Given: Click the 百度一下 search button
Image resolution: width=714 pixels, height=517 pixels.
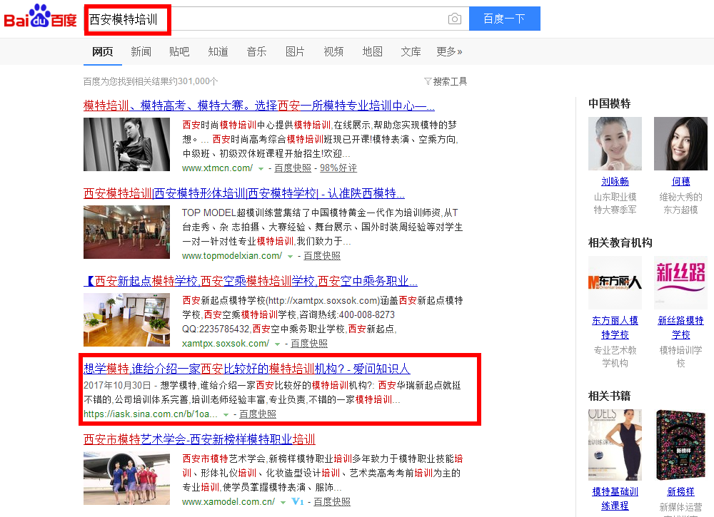Looking at the screenshot, I should [x=505, y=19].
